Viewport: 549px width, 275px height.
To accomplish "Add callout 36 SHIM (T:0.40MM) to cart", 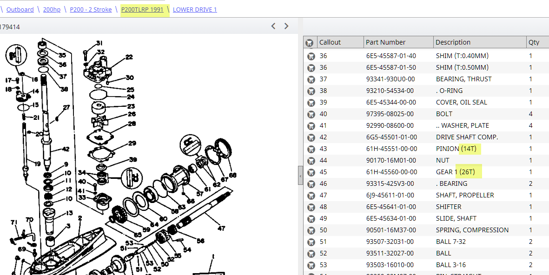I will point(311,56).
